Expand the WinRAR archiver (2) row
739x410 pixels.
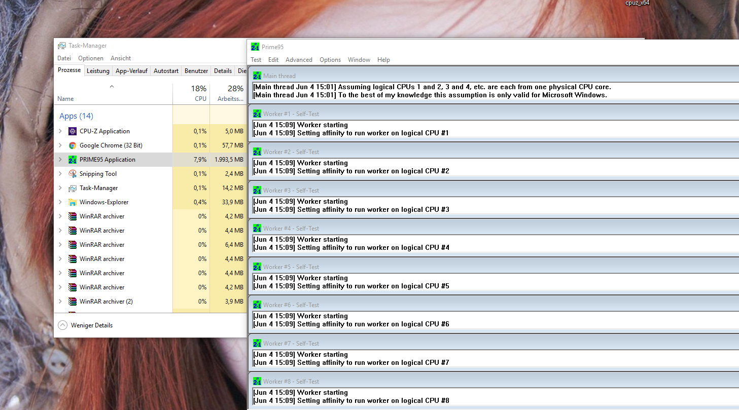coord(60,302)
